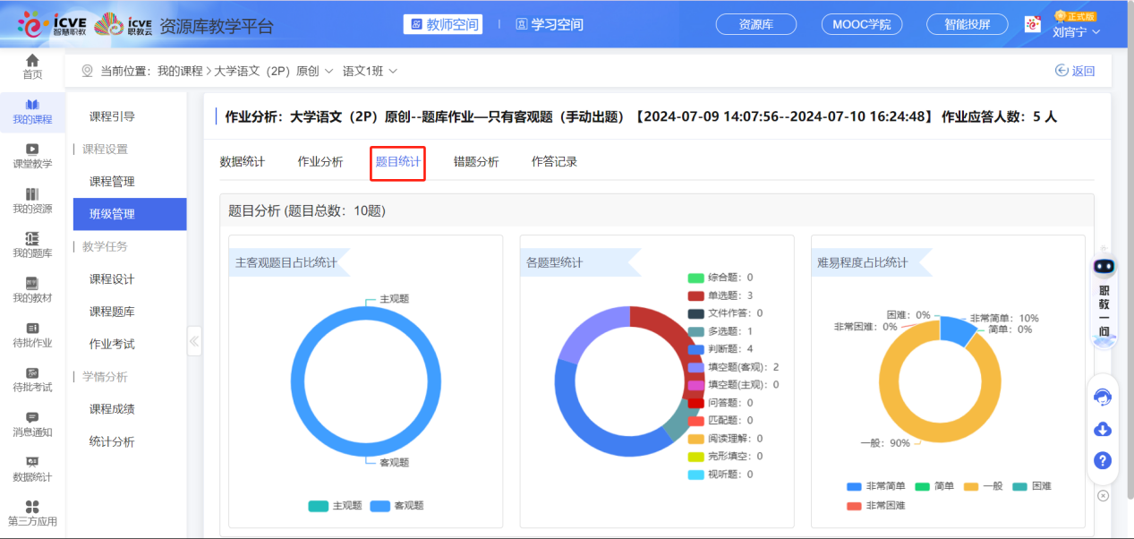This screenshot has height=539, width=1134.
Task: Open the 首页 home icon in sidebar
Action: [32, 65]
